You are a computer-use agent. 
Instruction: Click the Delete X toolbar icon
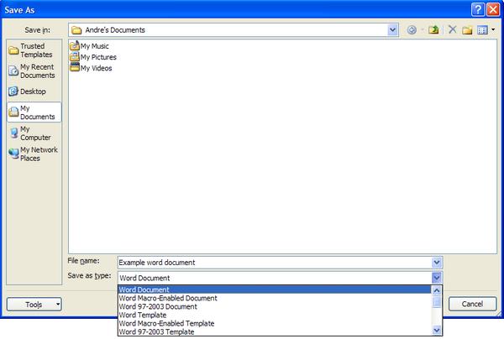pyautogui.click(x=452, y=30)
